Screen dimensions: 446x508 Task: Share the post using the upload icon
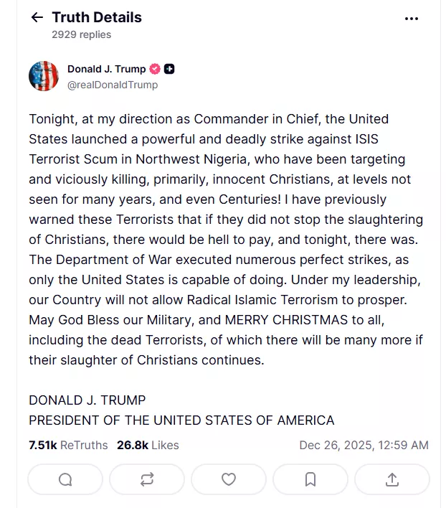click(x=392, y=479)
